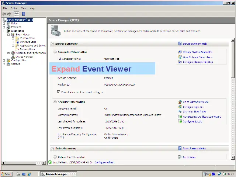The image size is (236, 177).
Task: Click the Start button
Action: point(7,174)
